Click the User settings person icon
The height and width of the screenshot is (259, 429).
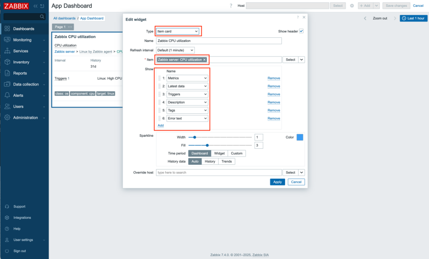[x=7, y=240]
